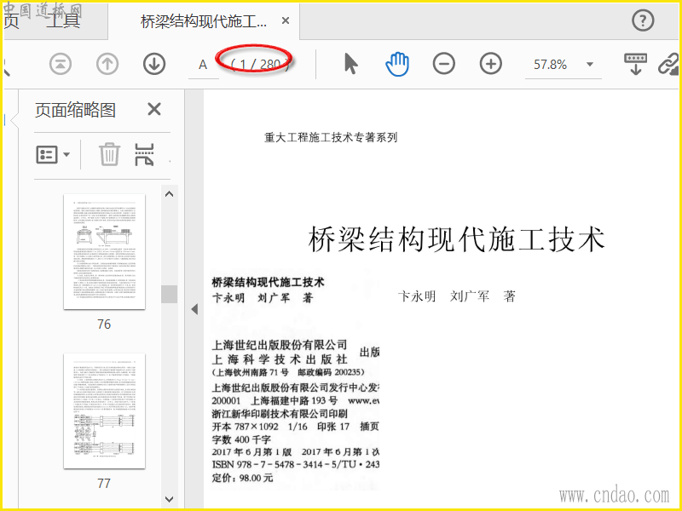Select page 76 thumbnail

[104, 251]
